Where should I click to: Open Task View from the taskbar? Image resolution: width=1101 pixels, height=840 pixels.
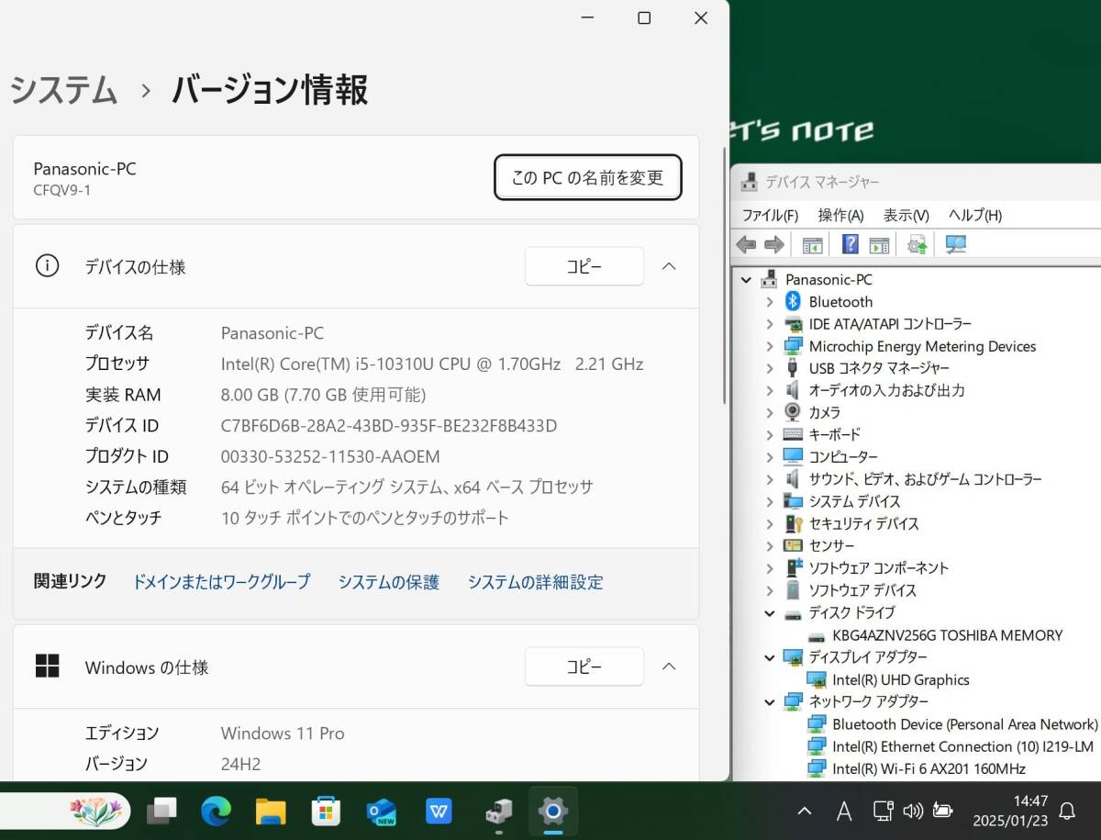click(x=162, y=811)
